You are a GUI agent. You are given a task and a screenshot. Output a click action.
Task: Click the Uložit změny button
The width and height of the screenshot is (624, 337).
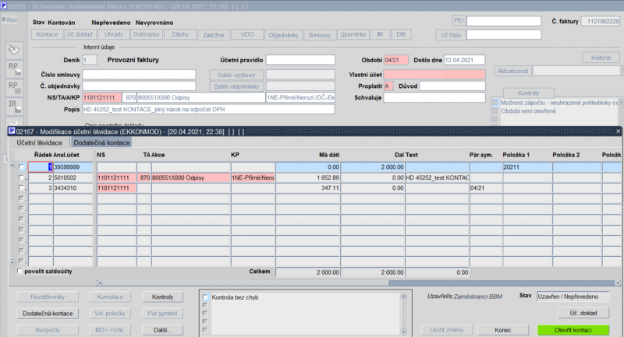click(447, 330)
